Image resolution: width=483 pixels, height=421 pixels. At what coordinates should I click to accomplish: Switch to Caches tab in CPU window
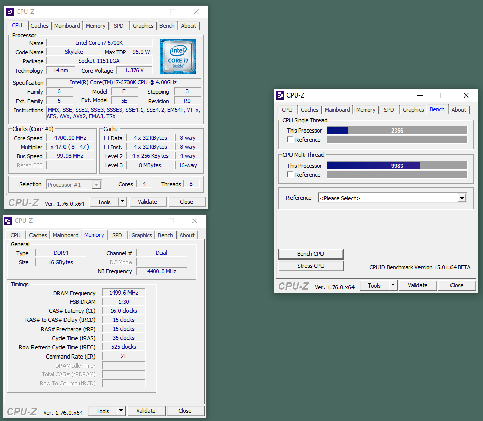(x=40, y=26)
